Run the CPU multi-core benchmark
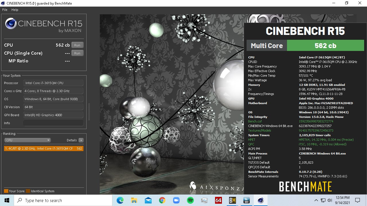367x206 pixels. pos(77,45)
